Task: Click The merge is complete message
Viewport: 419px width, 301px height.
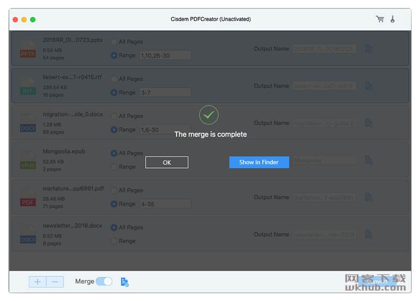Action: pos(211,135)
